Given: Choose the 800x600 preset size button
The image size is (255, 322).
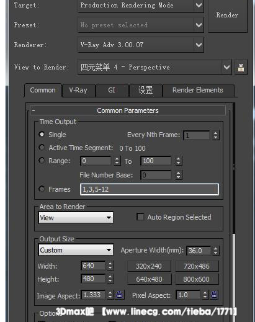Looking at the screenshot, I should click(197, 279).
